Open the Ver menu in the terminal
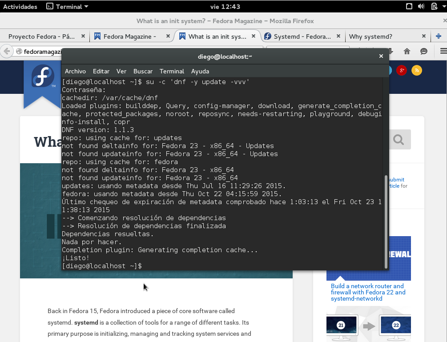The height and width of the screenshot is (342, 447). [121, 71]
